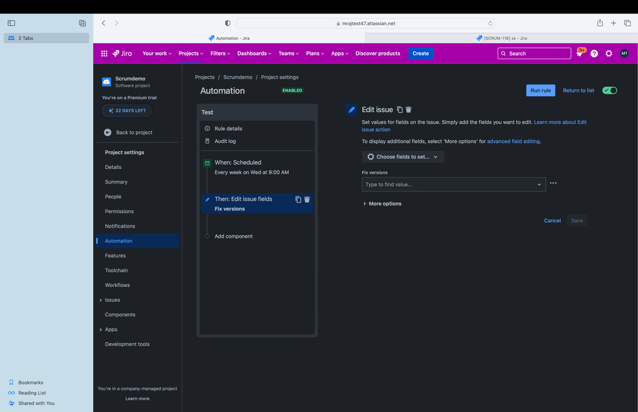Open the Audit log entry in the rule panel
638x412 pixels.
click(222, 141)
